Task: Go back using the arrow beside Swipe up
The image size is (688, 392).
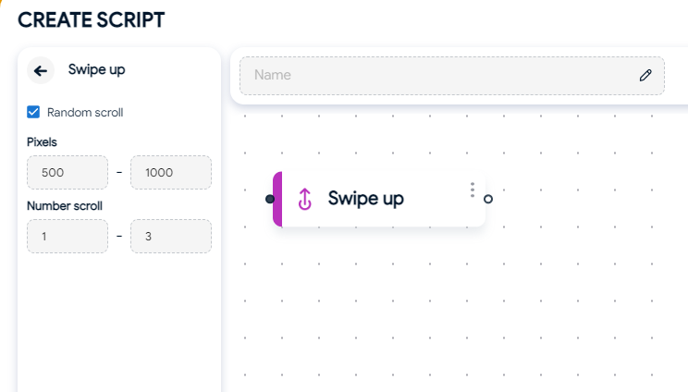Action: coord(41,70)
